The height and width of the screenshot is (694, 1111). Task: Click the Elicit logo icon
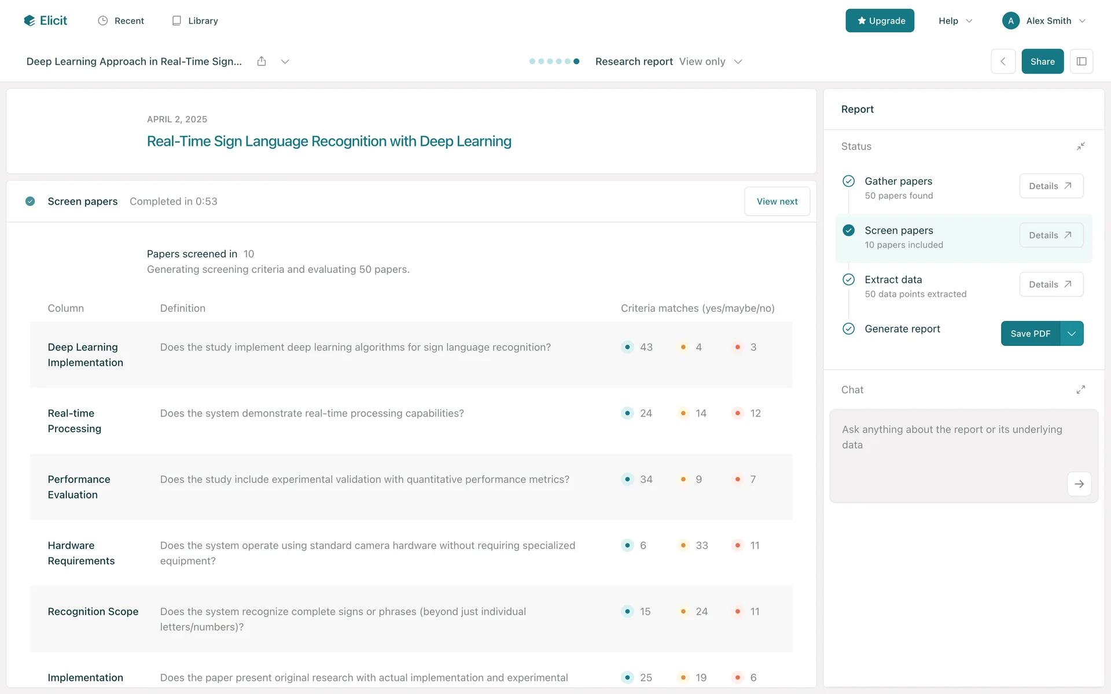[x=30, y=21]
